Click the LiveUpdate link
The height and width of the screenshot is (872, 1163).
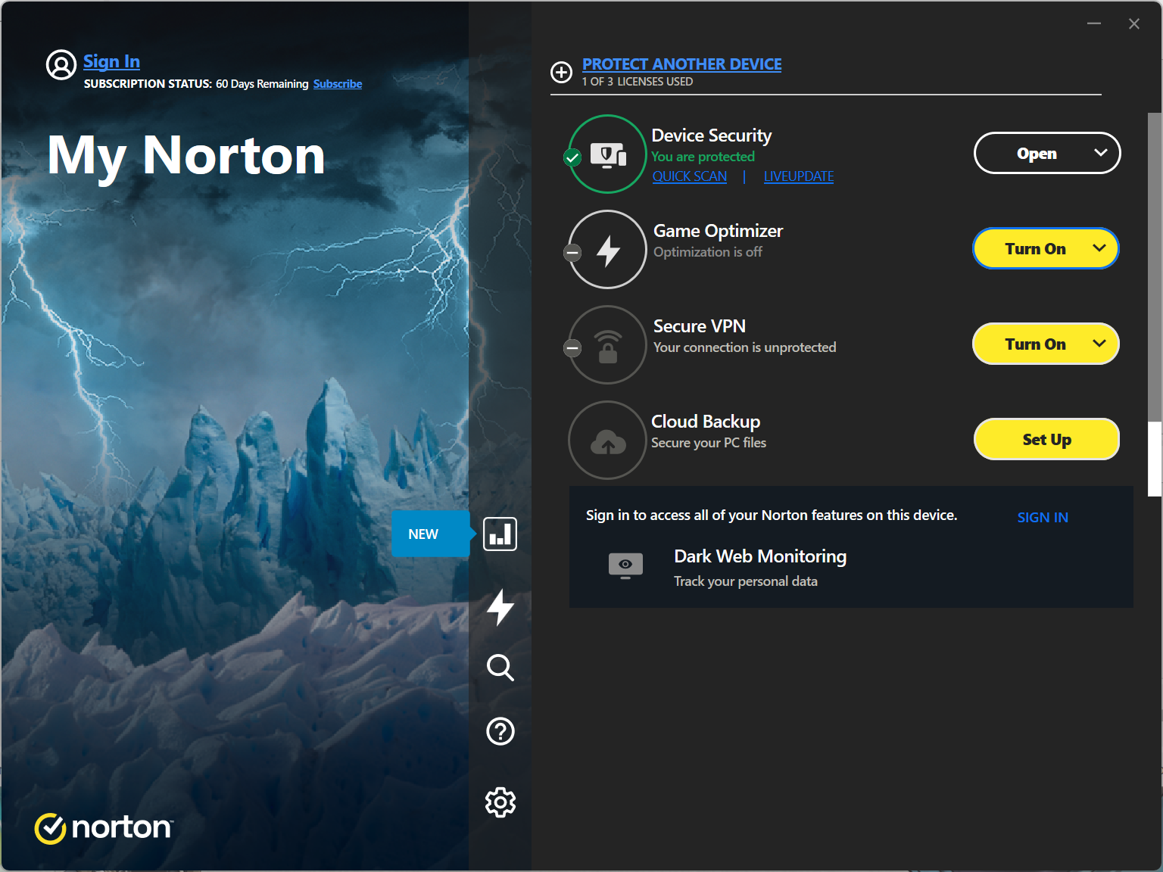click(798, 176)
